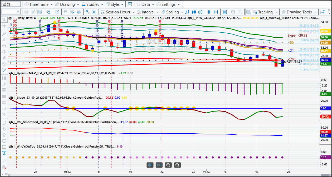Select the up arrow drawing tool

[4, 135]
